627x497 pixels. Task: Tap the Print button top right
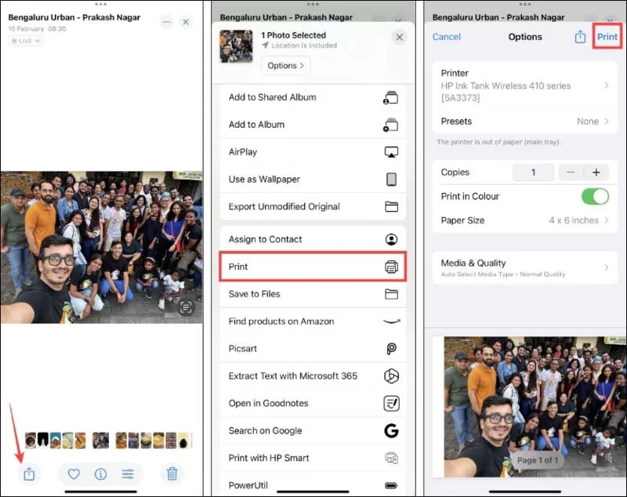[607, 36]
